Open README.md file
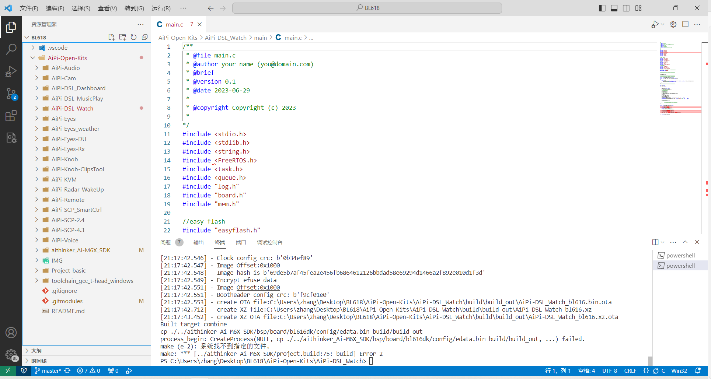The image size is (711, 379). pos(87,311)
